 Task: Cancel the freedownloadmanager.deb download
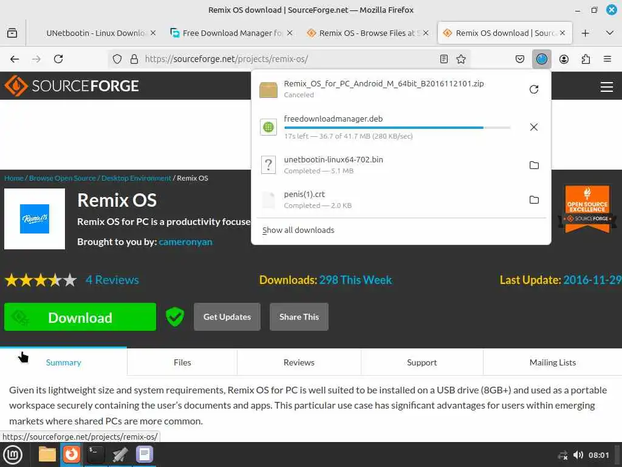[x=534, y=127]
